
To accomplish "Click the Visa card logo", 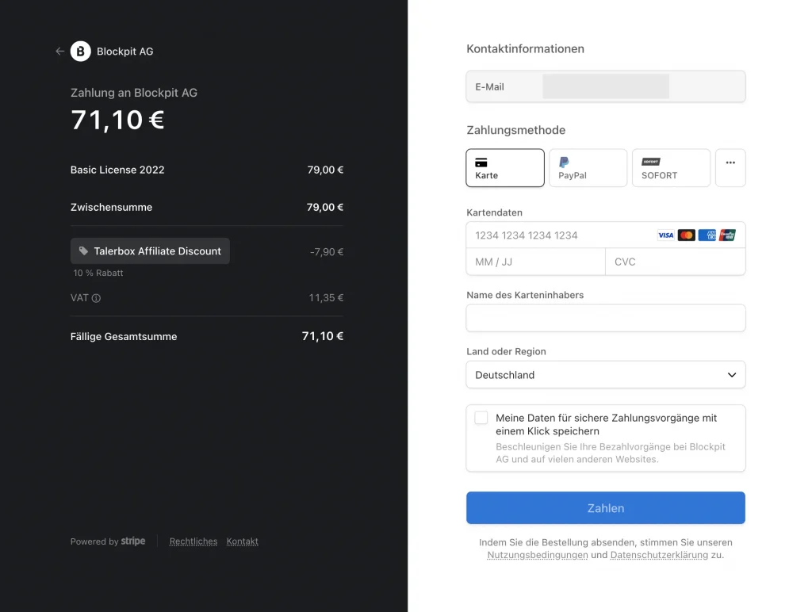I will click(665, 235).
